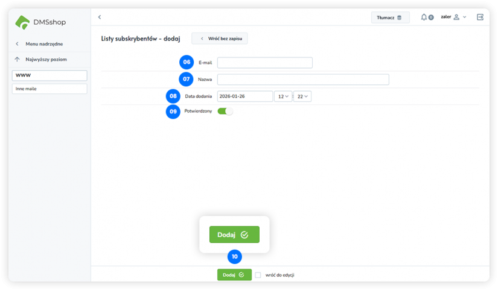
Task: Click the DMSshop logo icon
Action: (x=22, y=22)
